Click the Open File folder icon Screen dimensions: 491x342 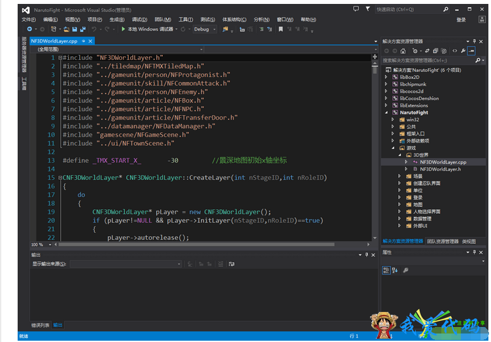(67, 29)
